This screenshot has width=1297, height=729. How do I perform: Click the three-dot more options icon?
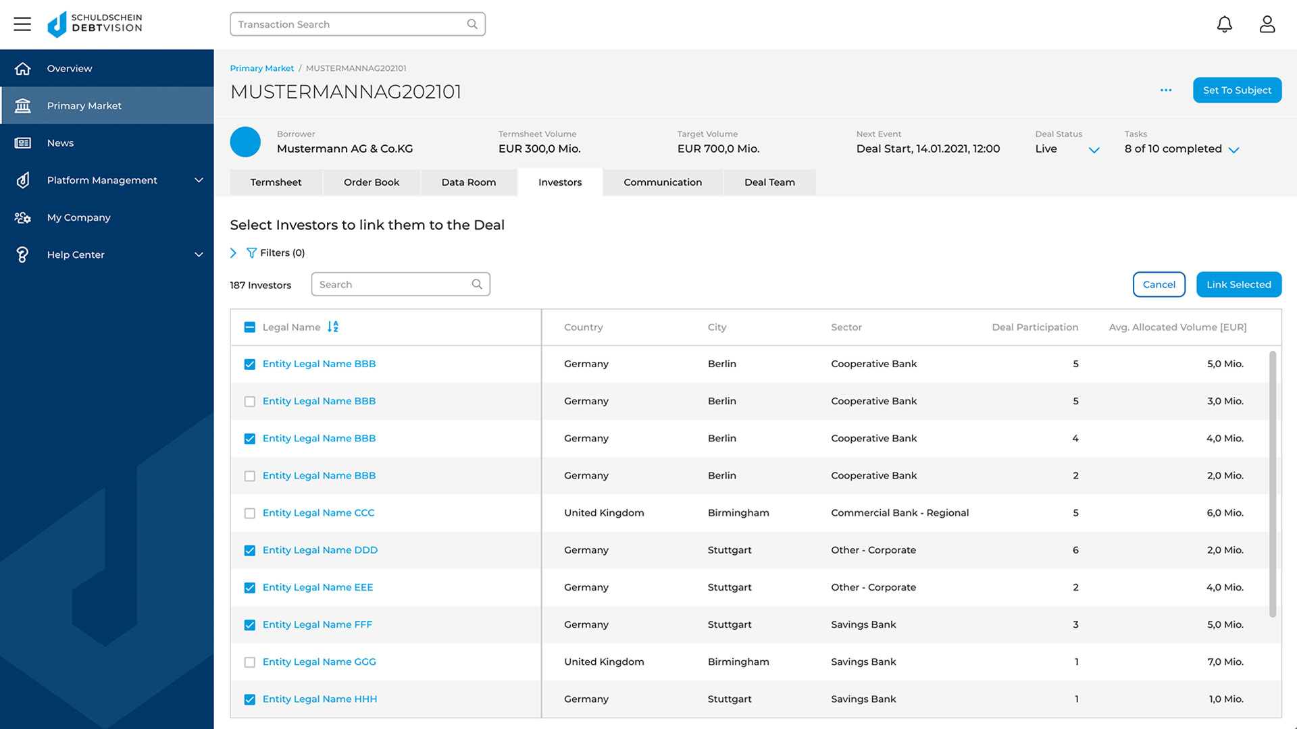click(x=1166, y=90)
